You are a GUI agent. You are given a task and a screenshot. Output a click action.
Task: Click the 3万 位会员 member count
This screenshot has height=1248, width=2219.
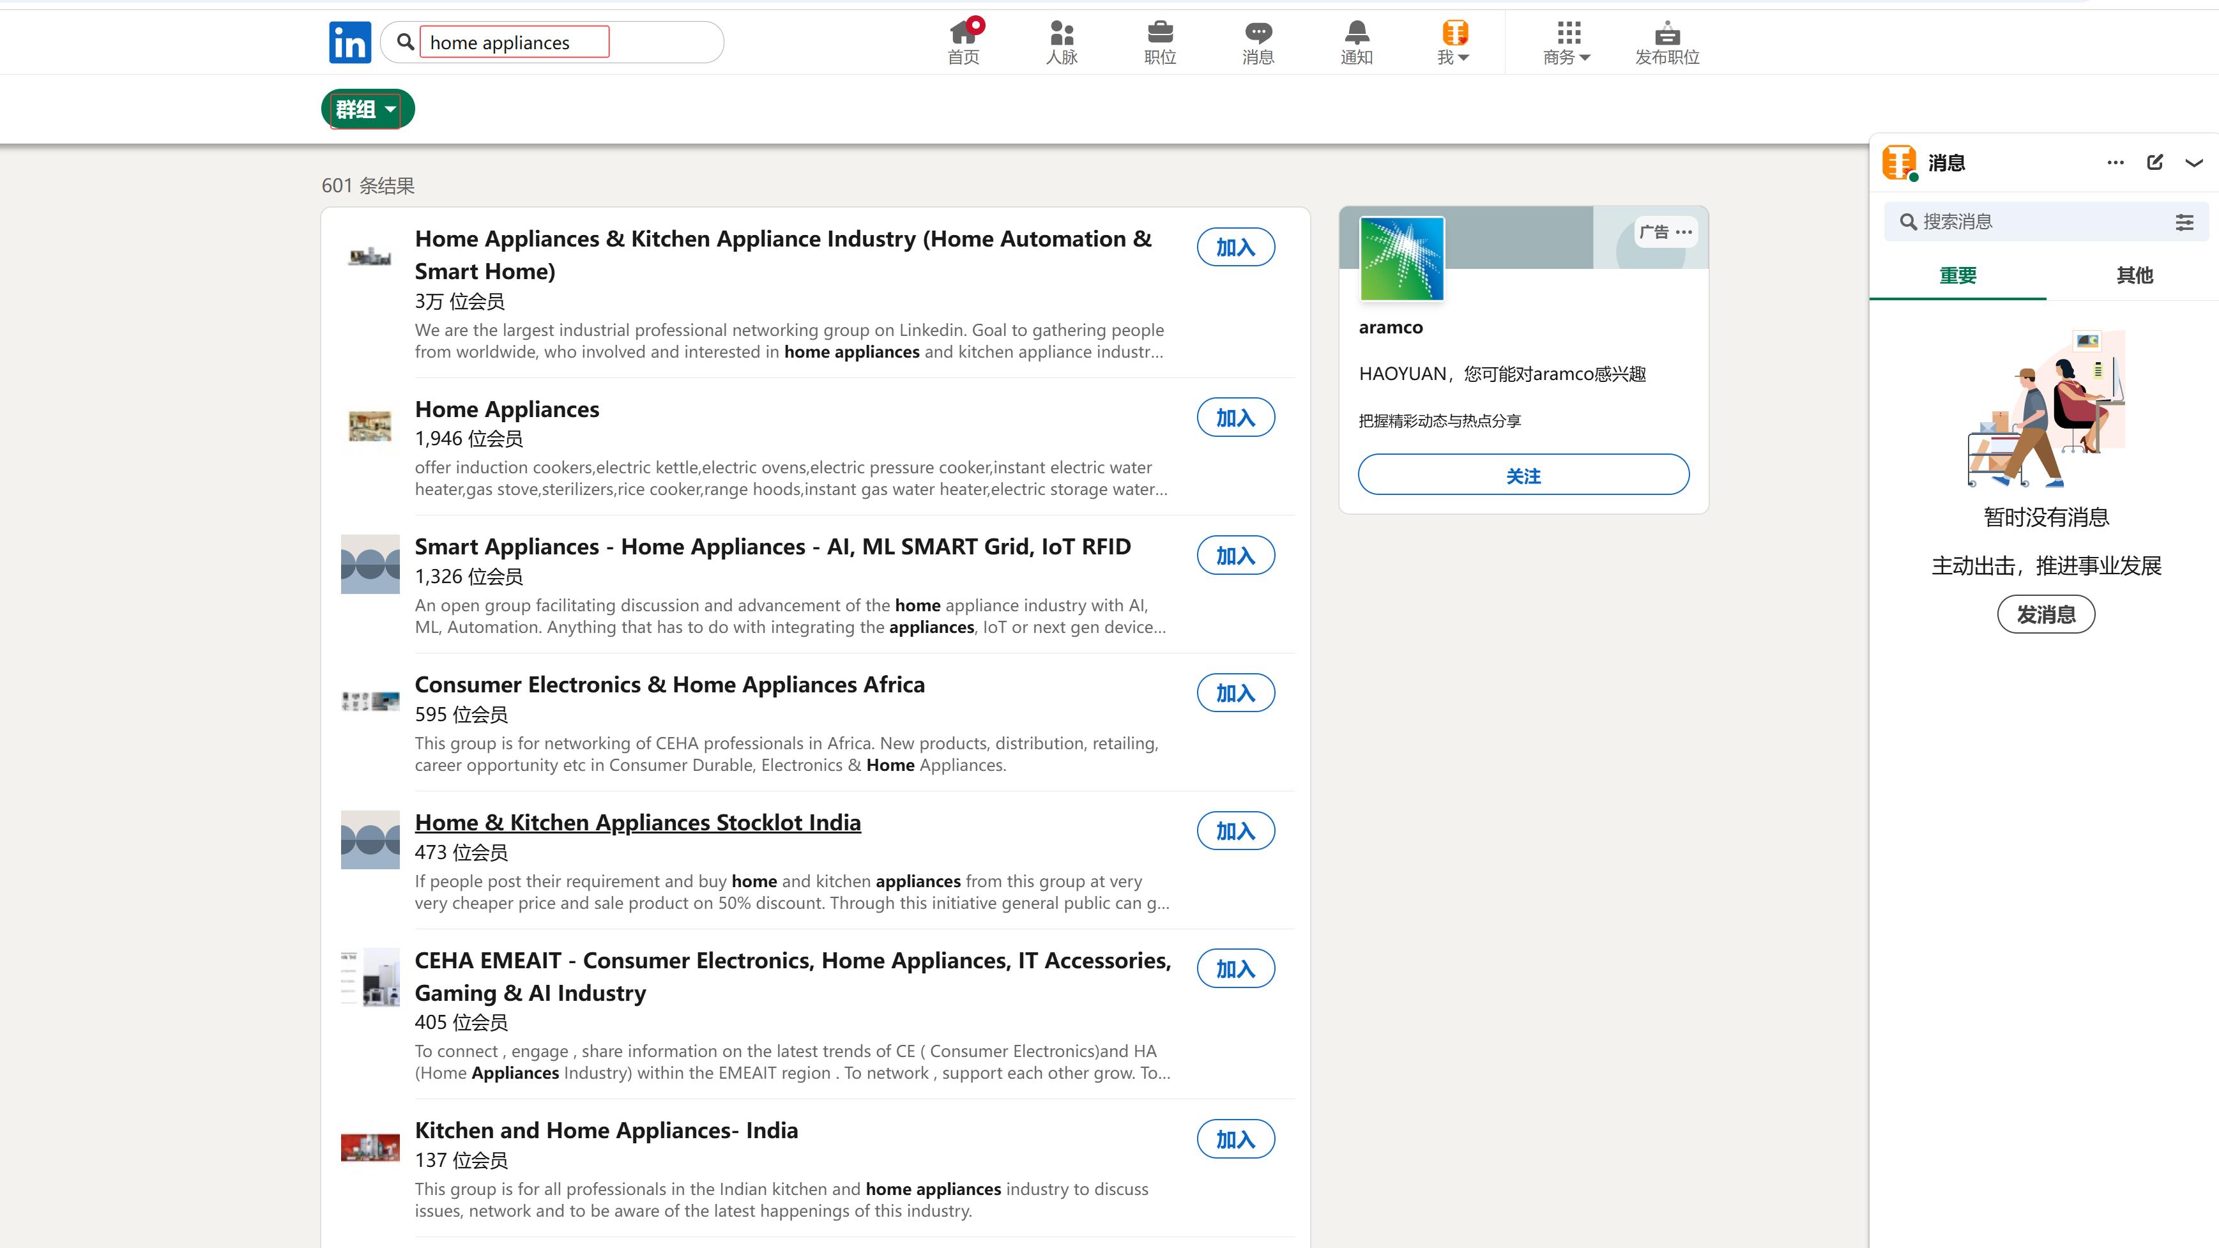[460, 301]
